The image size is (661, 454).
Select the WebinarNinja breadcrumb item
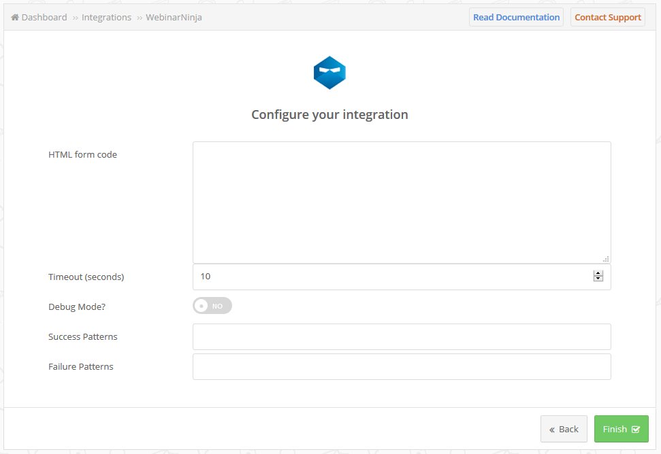[174, 17]
